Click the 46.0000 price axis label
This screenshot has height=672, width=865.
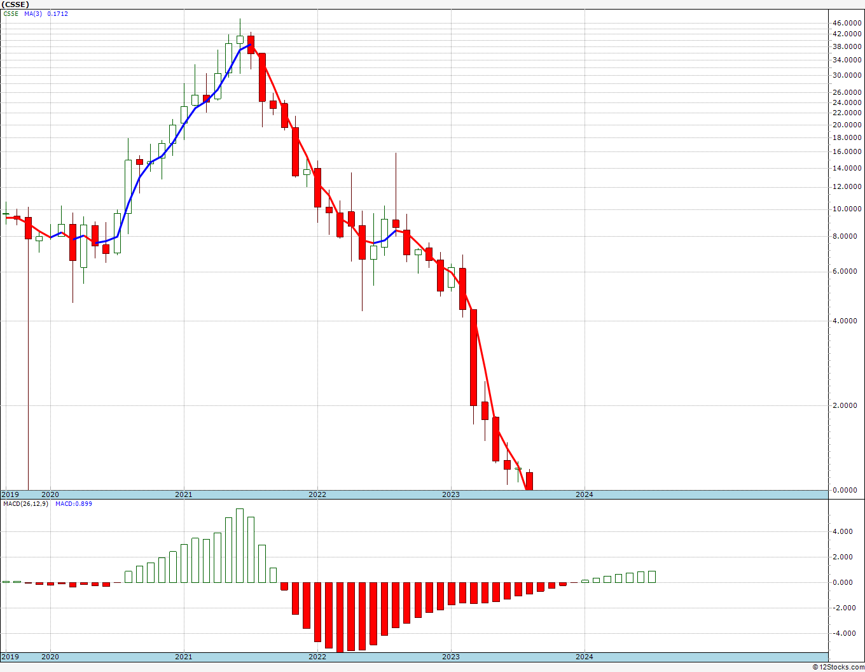click(847, 24)
